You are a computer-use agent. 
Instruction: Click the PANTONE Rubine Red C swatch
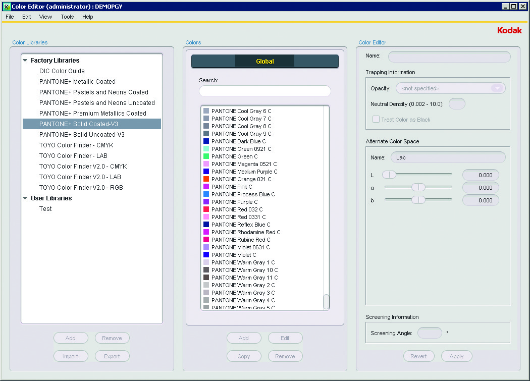[x=206, y=240]
